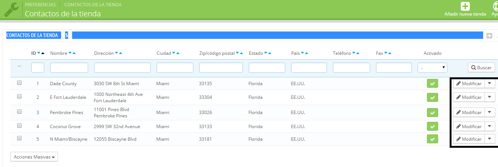Expand Activado filter dropdown
Image resolution: width=498 pixels, height=167 pixels.
click(x=432, y=68)
